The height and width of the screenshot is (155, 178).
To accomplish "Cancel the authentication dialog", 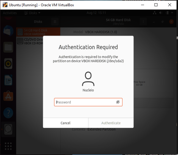I will tap(65, 123).
